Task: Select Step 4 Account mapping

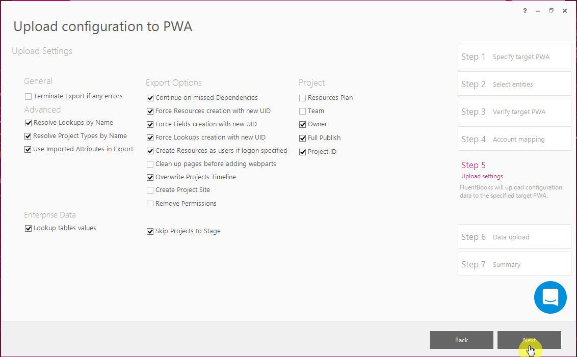Action: [514, 139]
